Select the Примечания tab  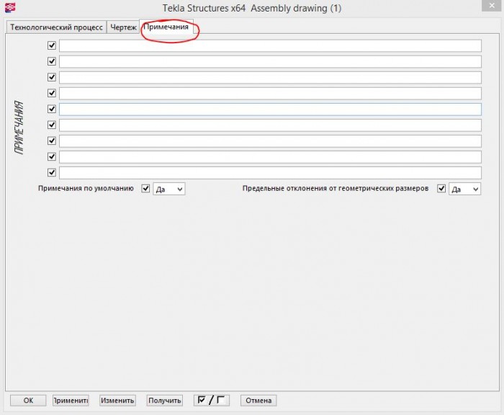click(x=166, y=27)
